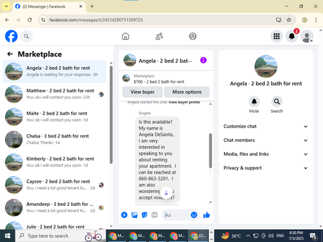Viewport: 323px width, 242px height.
Task: Click the browser address bar URL
Action: tap(96, 20)
